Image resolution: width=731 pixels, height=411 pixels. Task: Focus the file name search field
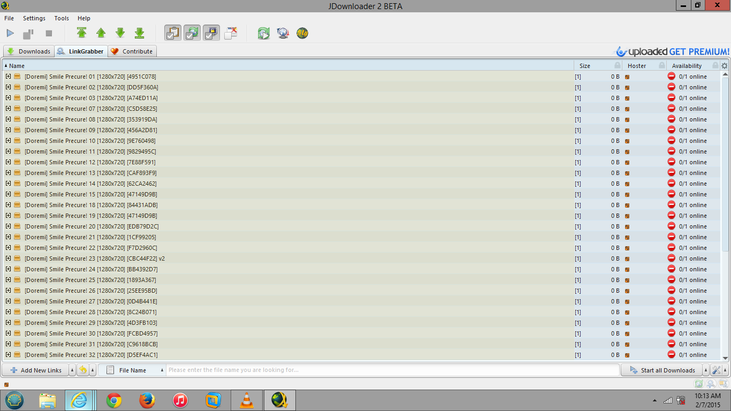(x=392, y=370)
